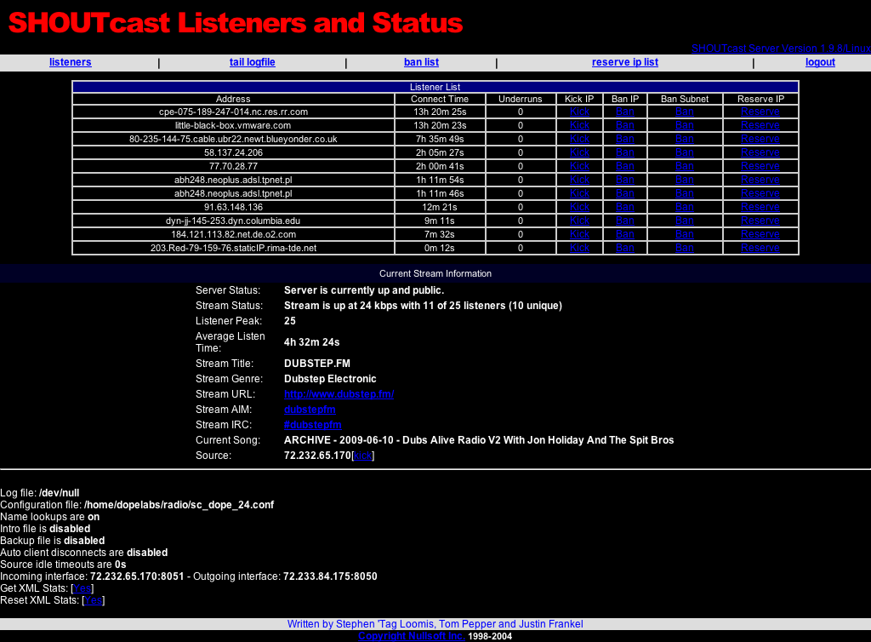Click the 'Current Stream Information' heading
The height and width of the screenshot is (642, 871).
(435, 273)
